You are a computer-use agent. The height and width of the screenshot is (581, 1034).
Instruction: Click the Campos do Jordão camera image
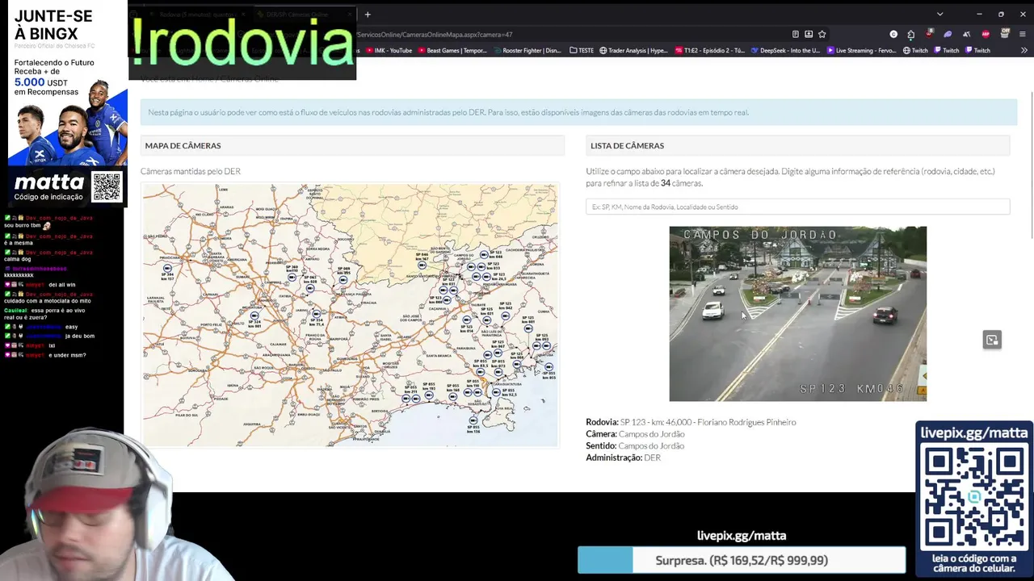click(x=798, y=313)
